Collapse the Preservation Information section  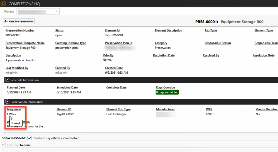[x=7, y=102]
